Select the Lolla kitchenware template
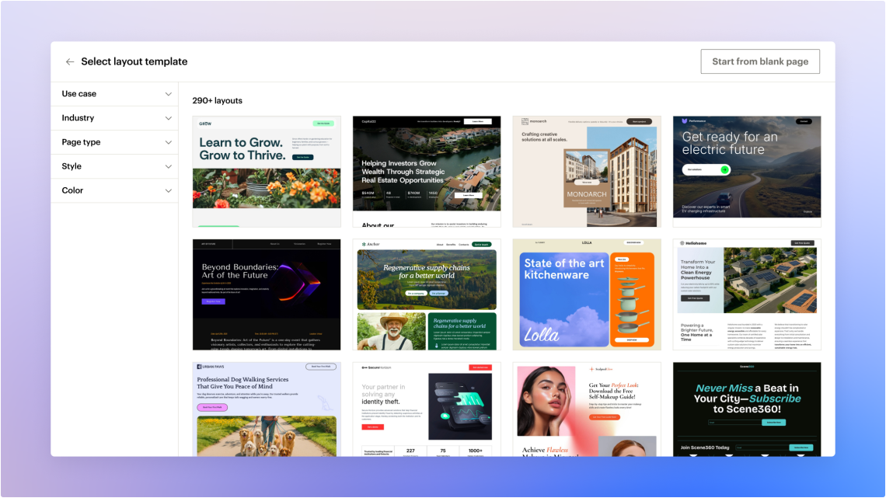Screen dimensions: 886x498 tap(587, 294)
